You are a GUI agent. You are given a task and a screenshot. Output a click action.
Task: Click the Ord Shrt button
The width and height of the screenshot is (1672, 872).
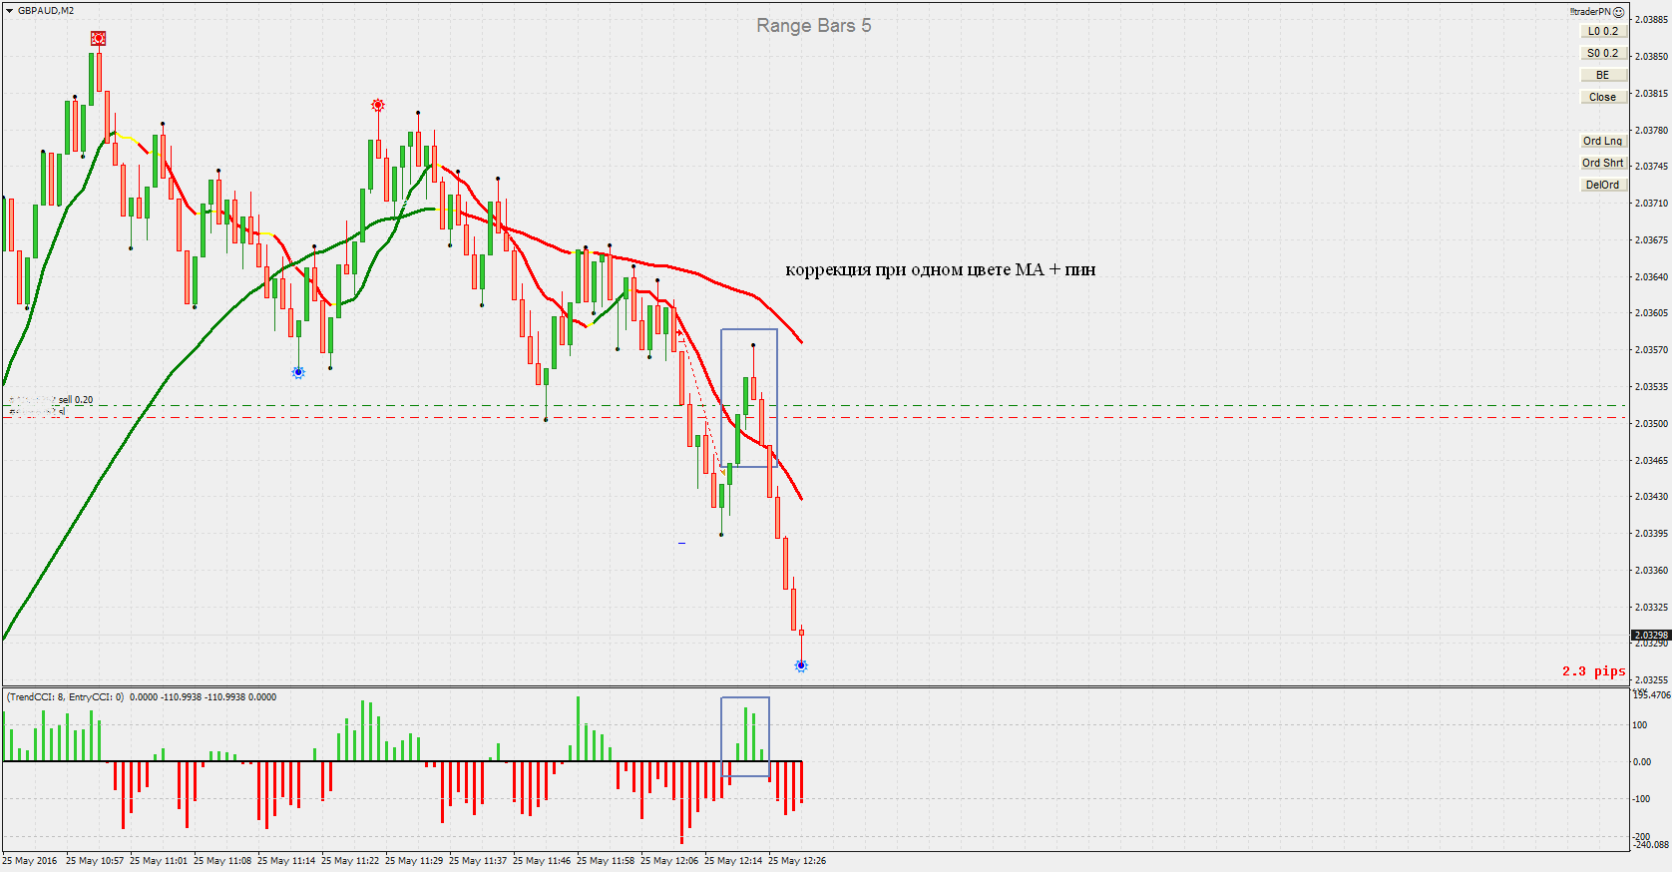(1603, 163)
